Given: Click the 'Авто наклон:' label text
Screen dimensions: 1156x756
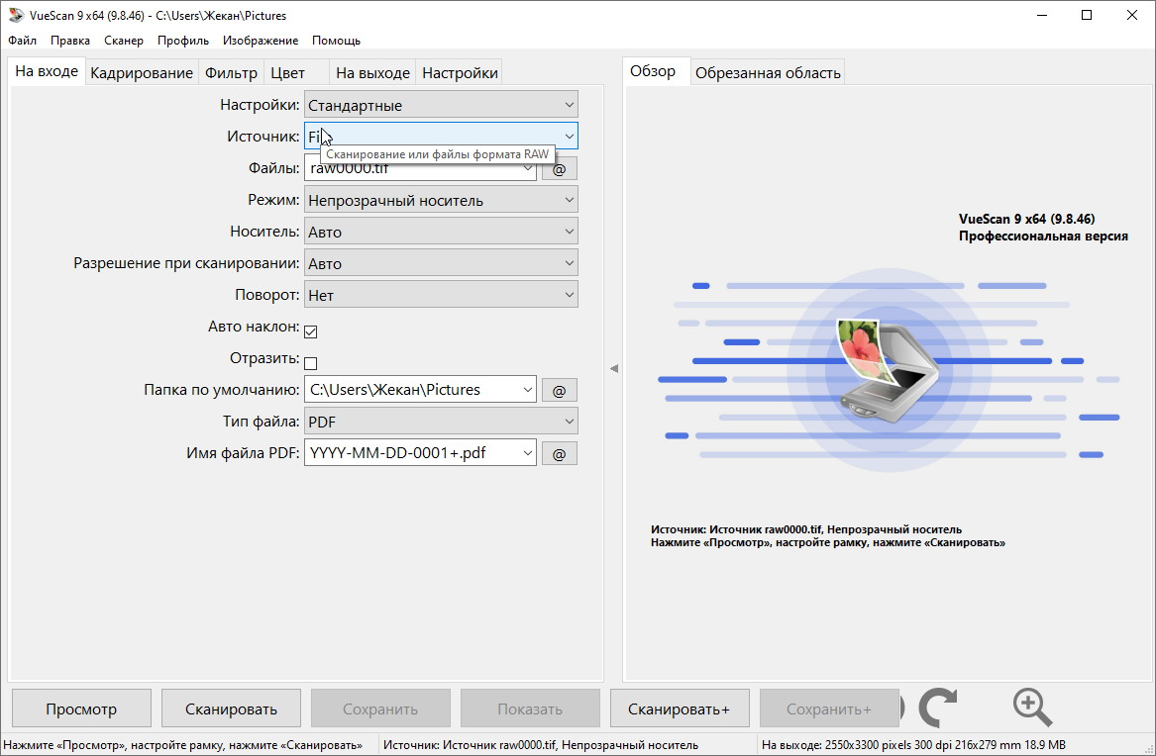Looking at the screenshot, I should (254, 327).
